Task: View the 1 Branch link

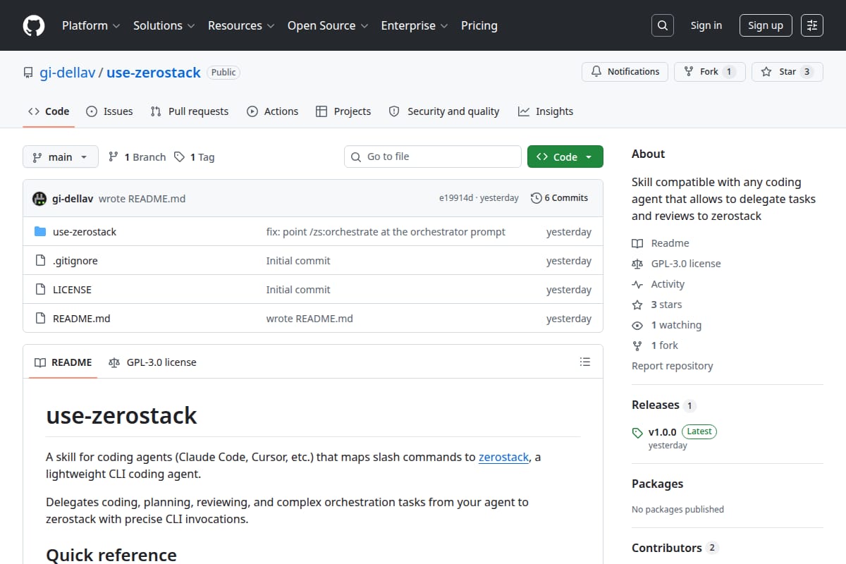Action: click(137, 157)
